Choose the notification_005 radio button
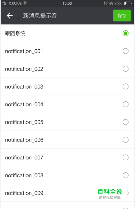 tap(126, 122)
